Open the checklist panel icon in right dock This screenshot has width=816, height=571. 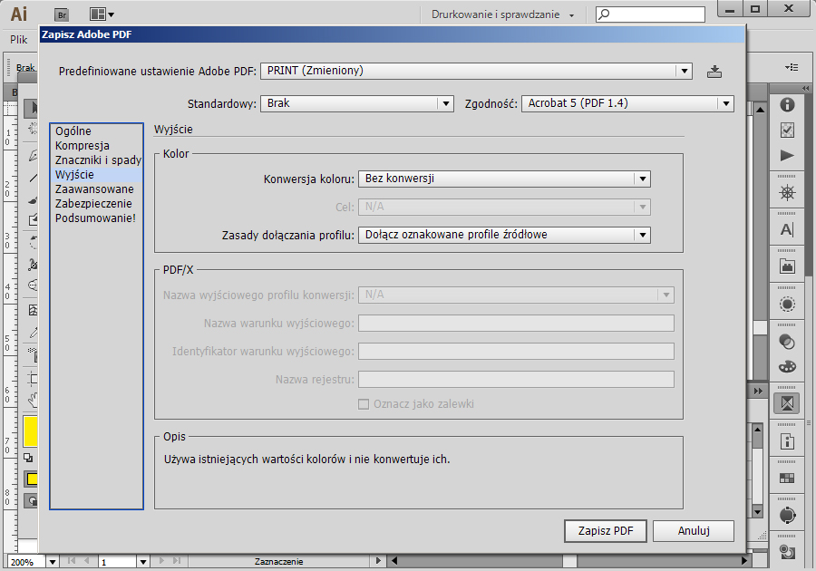click(x=787, y=130)
